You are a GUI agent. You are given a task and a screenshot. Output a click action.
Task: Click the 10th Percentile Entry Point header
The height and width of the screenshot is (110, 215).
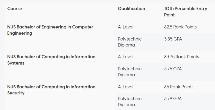tap(186, 12)
